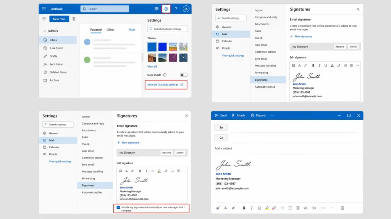Collapse the Folders section chevron
The height and width of the screenshot is (219, 391).
click(45, 31)
